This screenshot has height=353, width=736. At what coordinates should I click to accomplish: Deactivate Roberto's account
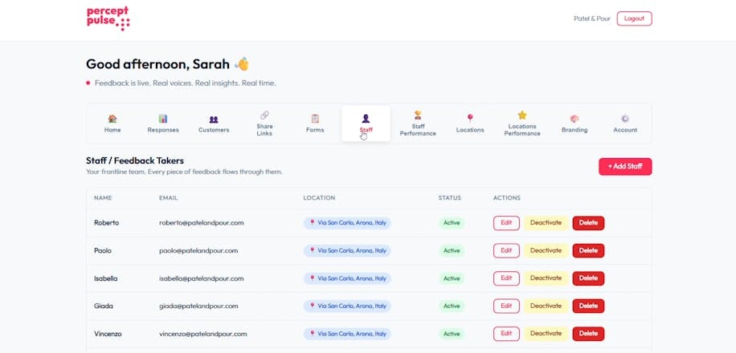point(546,223)
